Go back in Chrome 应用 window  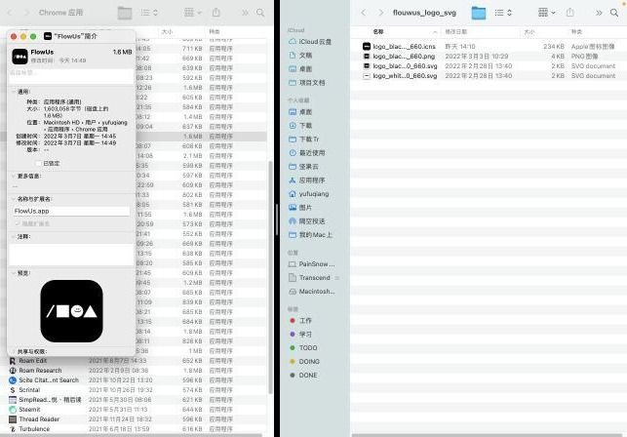[x=10, y=13]
